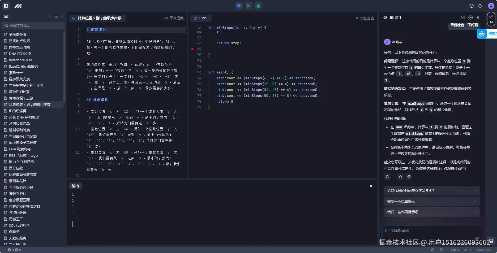Open notifications bell icon

(x=480, y=6)
